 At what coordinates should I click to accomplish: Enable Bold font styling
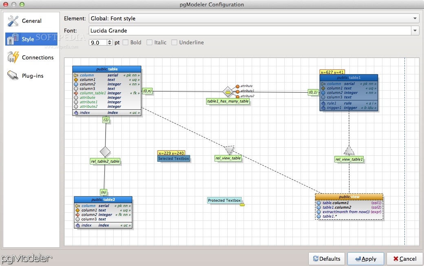[x=125, y=42]
